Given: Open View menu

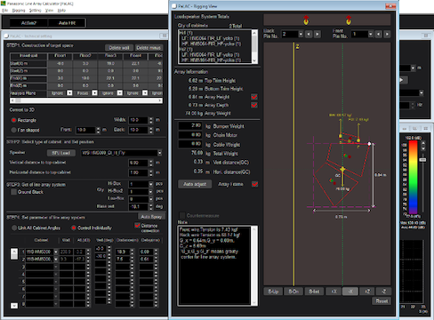Looking at the screenshot, I should 49,10.
